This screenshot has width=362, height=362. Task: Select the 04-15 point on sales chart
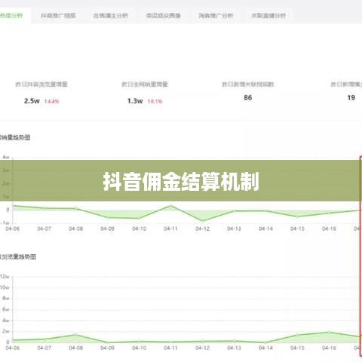pos(298,216)
